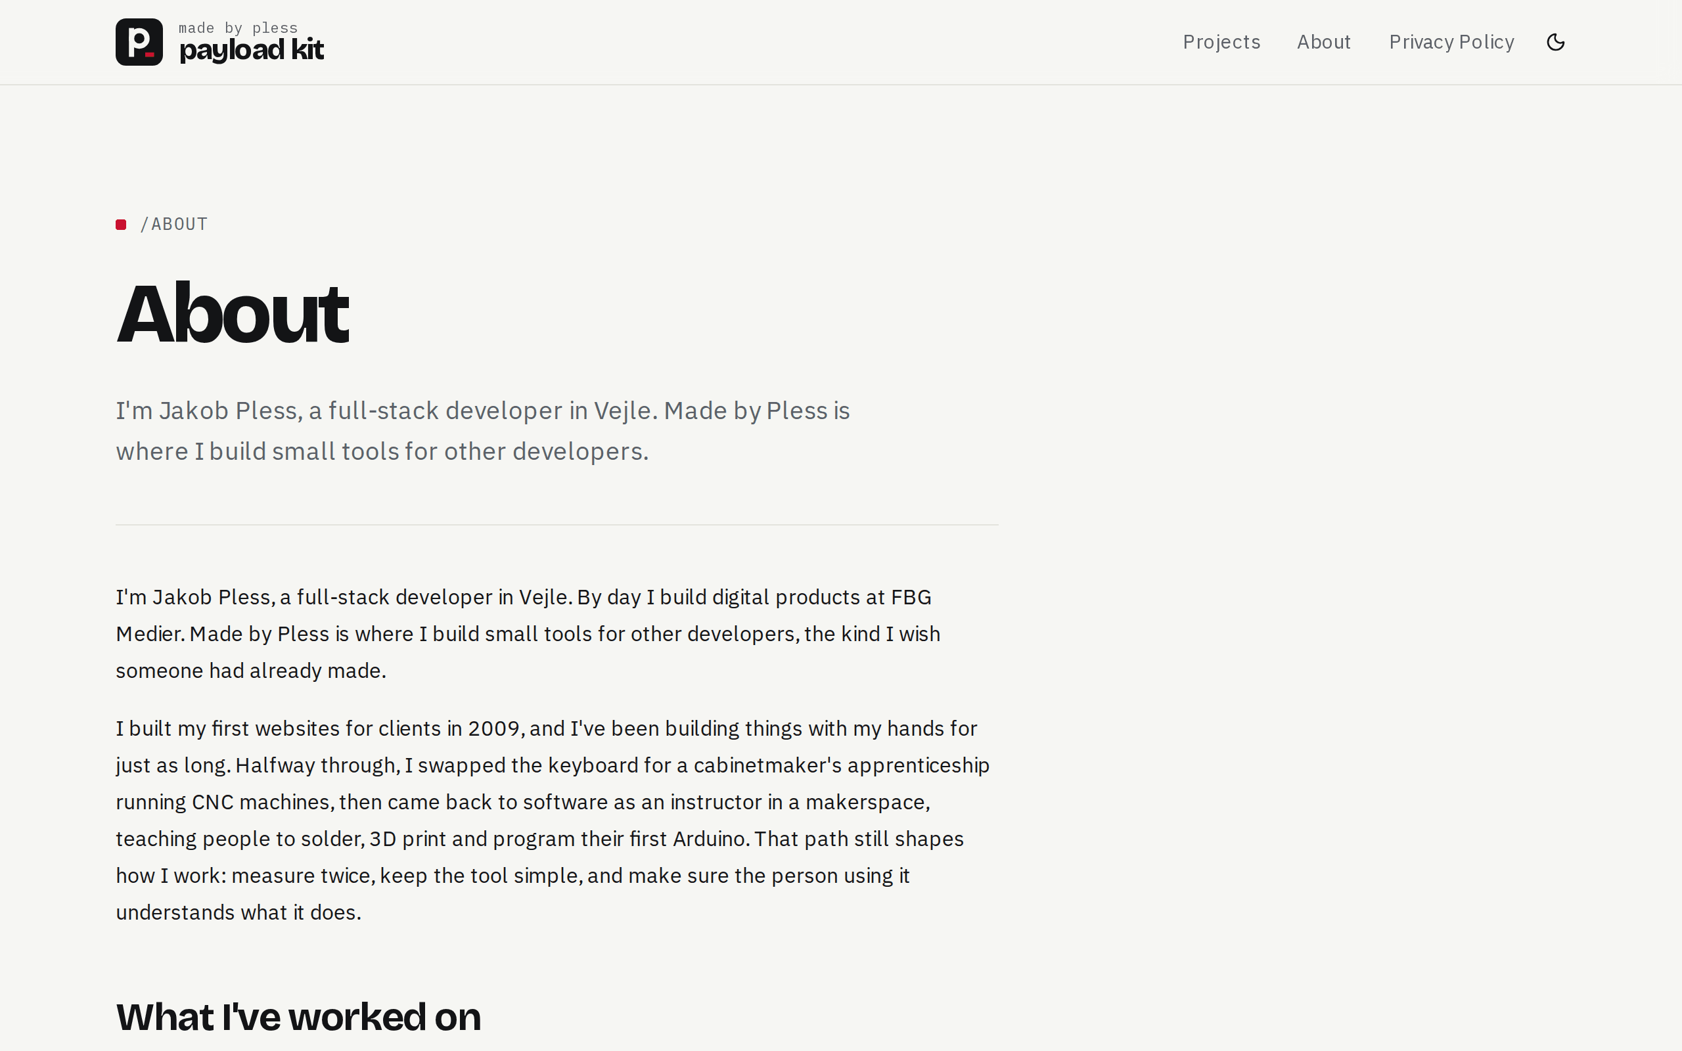Toggle dark mode with the moon icon
1682x1051 pixels.
pyautogui.click(x=1555, y=43)
